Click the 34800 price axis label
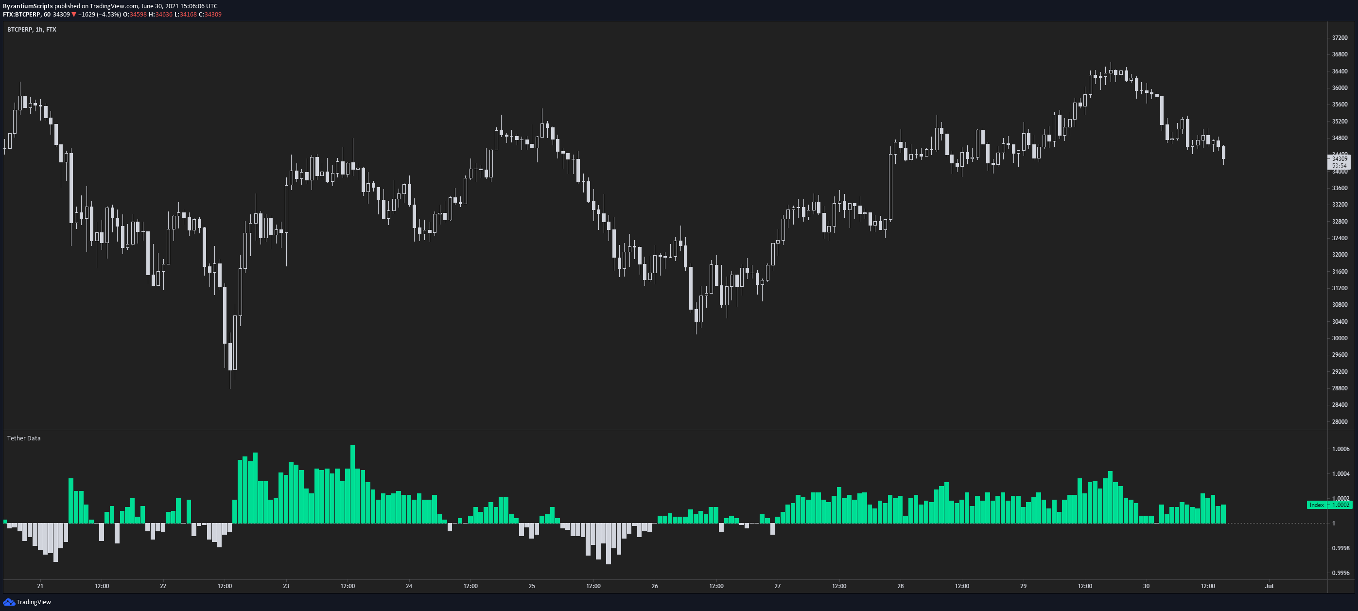Screen dimensions: 1358x611 [x=1340, y=138]
